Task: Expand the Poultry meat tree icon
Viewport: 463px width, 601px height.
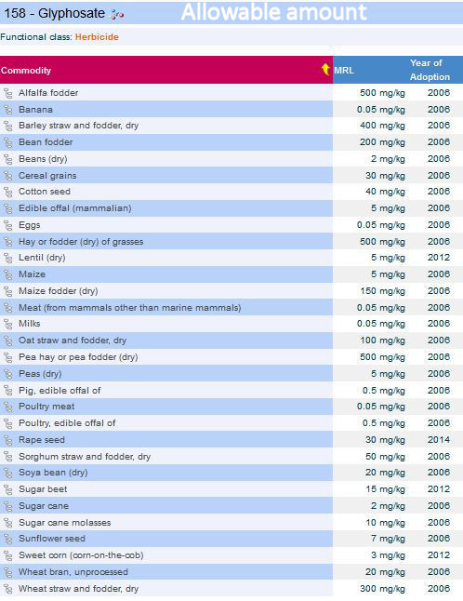Action: (x=8, y=407)
